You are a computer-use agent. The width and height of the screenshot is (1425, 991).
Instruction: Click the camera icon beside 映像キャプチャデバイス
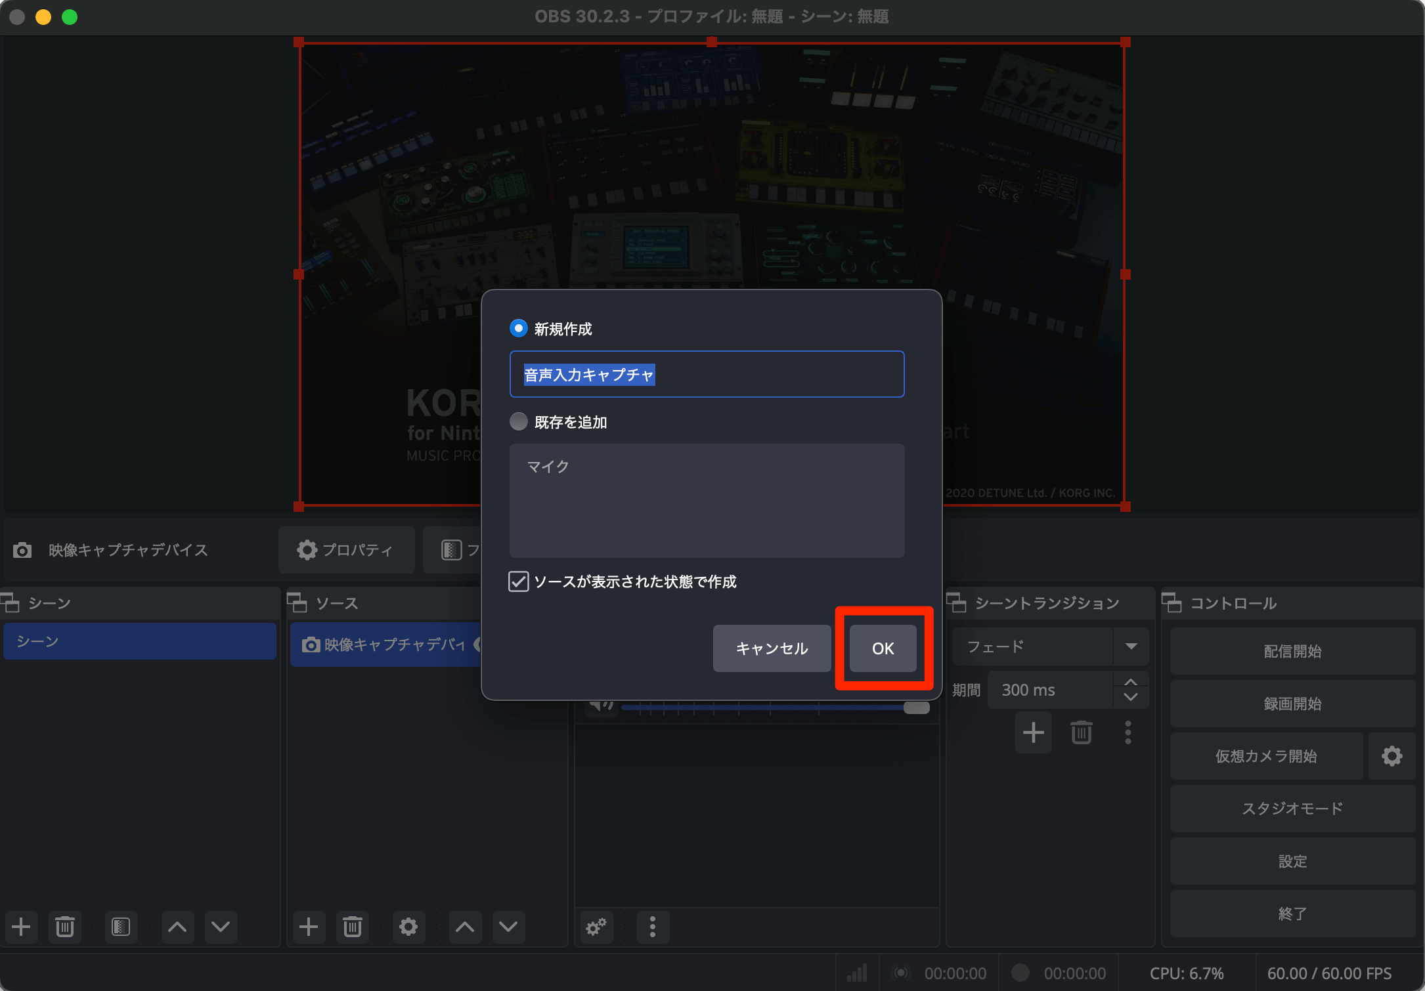[22, 550]
